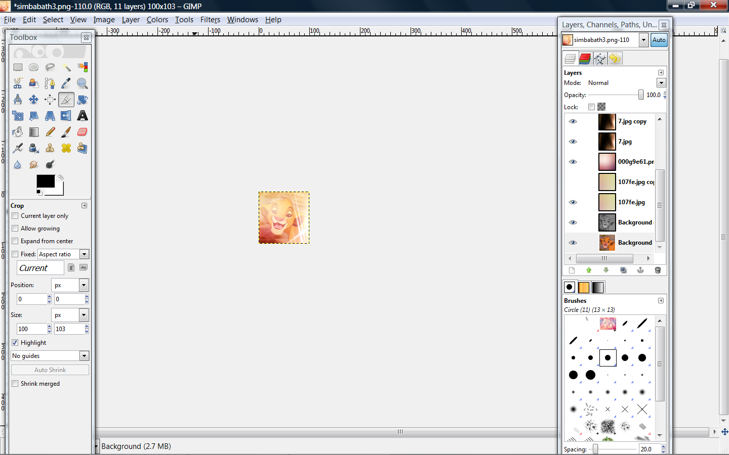
Task: Open the Fixed Aspect ratio dropdown
Action: pyautogui.click(x=84, y=254)
